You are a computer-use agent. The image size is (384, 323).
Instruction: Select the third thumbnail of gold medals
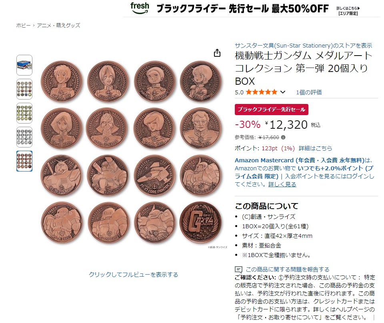(x=24, y=113)
